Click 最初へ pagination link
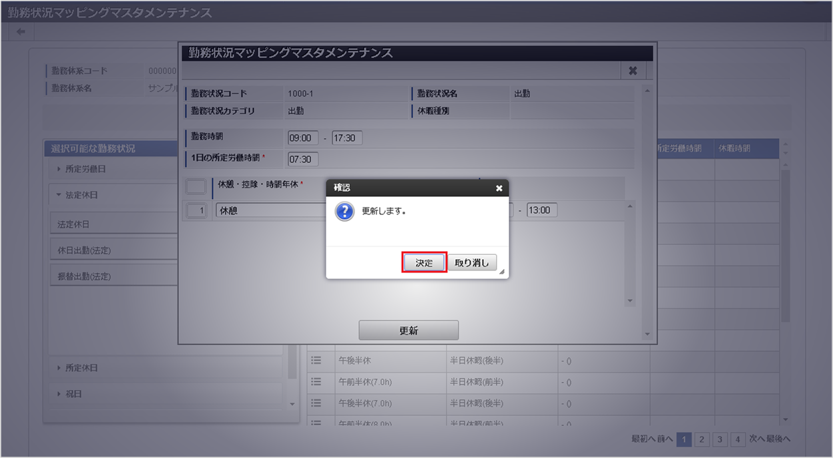This screenshot has width=833, height=458. tap(643, 439)
